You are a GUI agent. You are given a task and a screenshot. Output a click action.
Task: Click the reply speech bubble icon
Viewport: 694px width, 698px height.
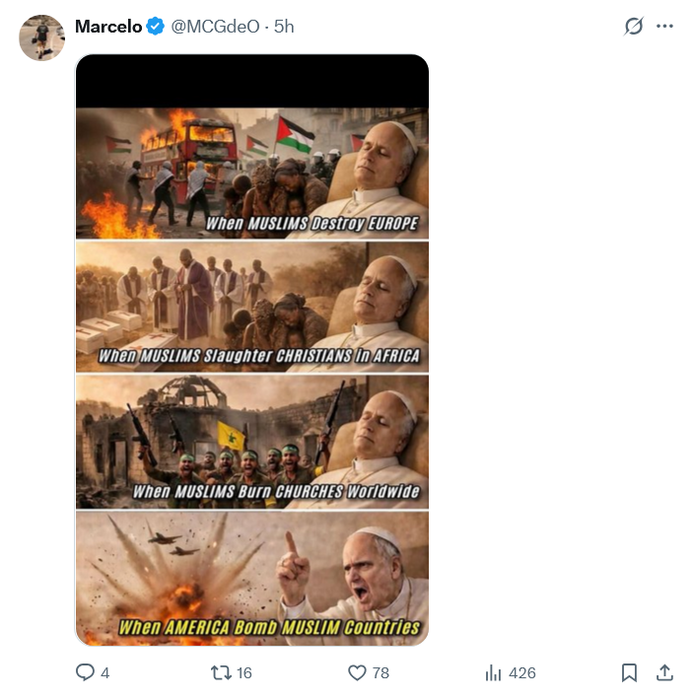[85, 672]
